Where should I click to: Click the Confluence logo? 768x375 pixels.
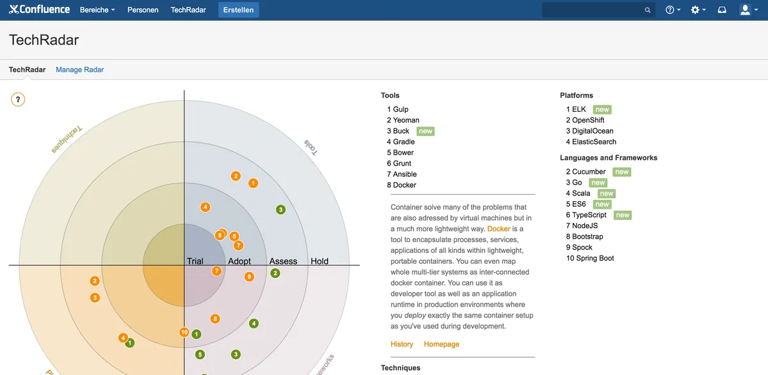40,10
